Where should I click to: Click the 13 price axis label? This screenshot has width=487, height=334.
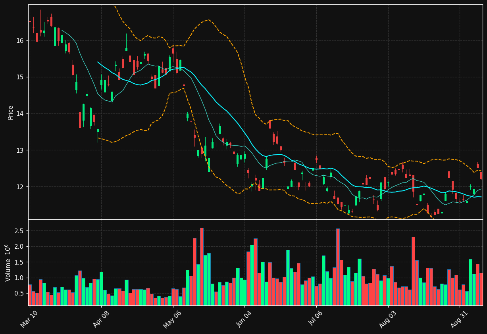pyautogui.click(x=20, y=150)
